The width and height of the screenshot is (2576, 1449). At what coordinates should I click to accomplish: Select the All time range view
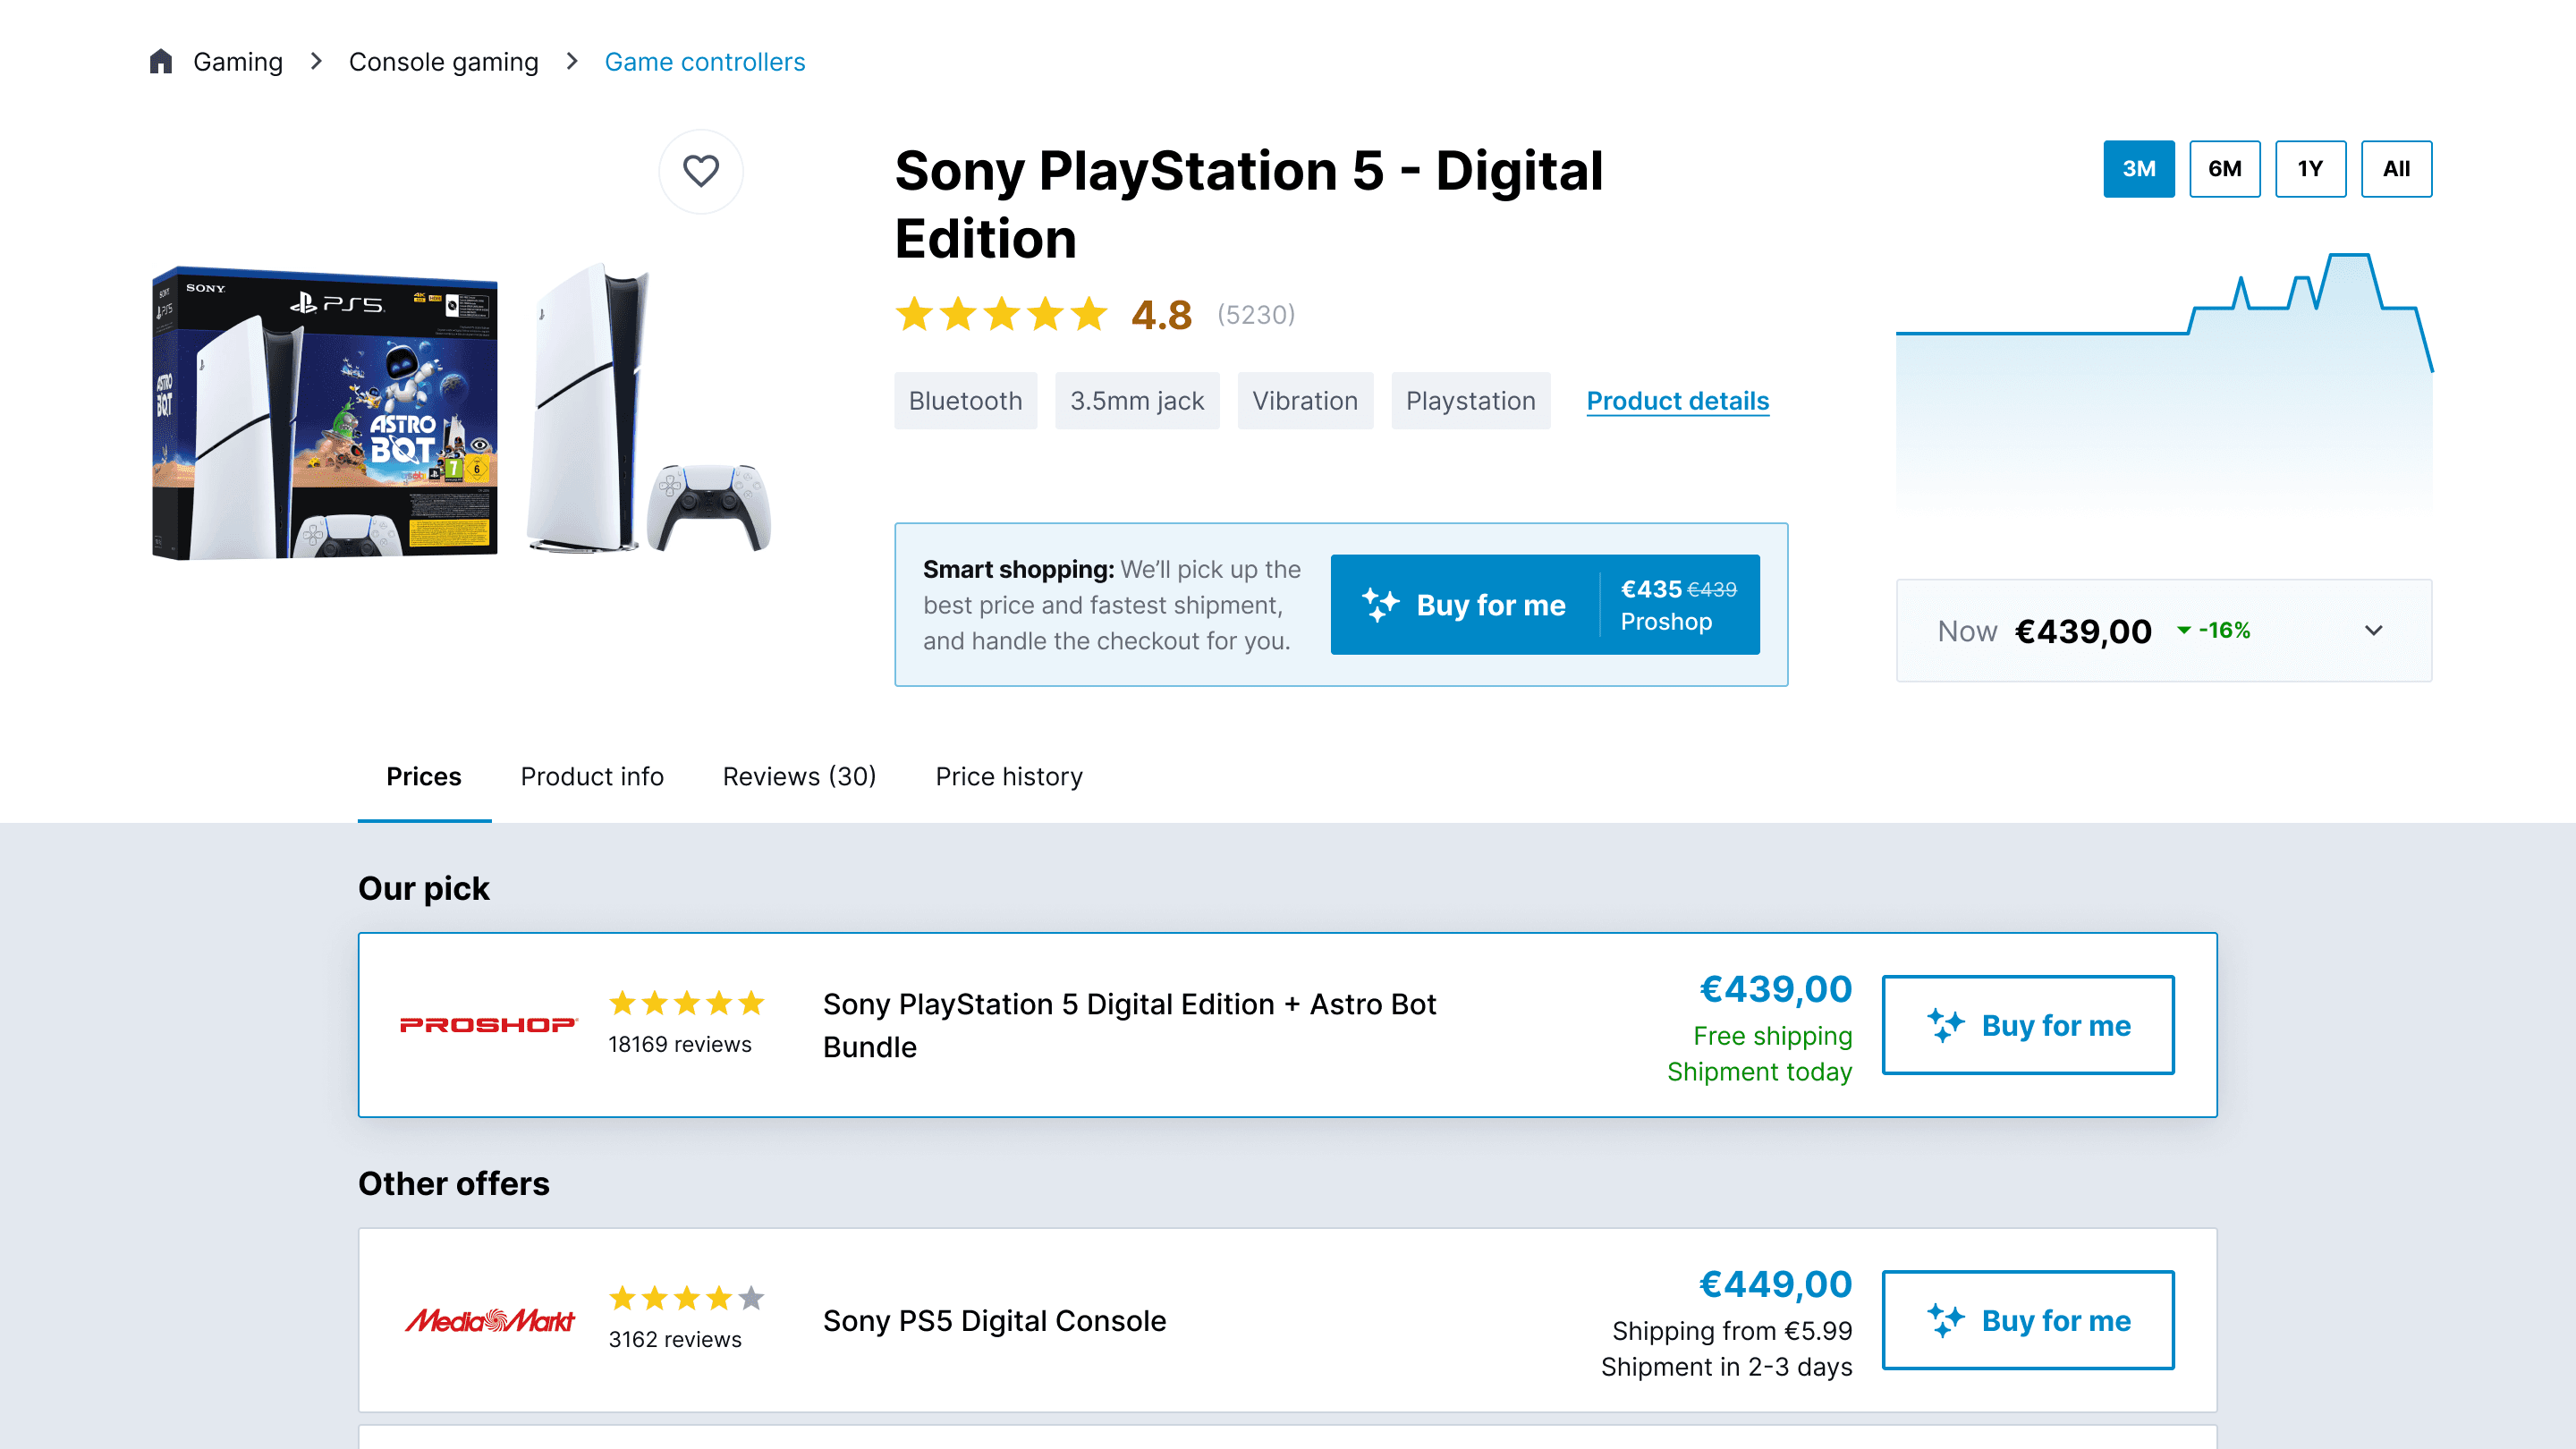[x=2396, y=169]
